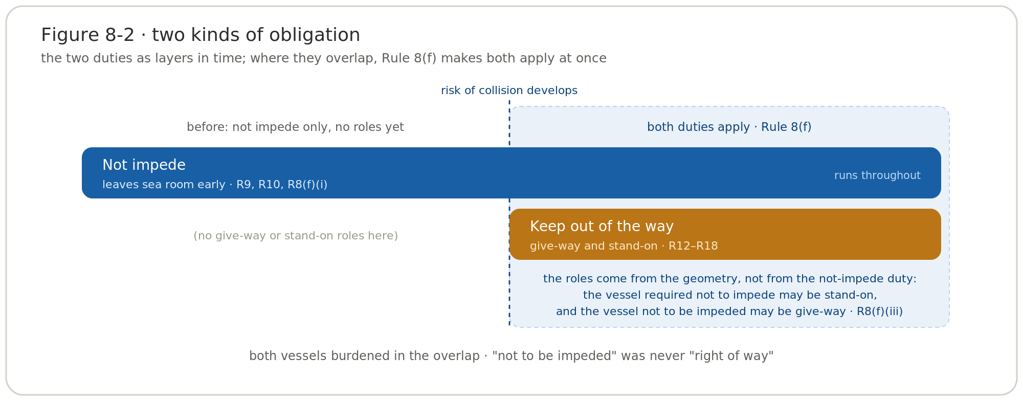Screen dimensions: 1023x401
Task: Select '(no give-way or stand-on roles here)' note
Action: (296, 236)
